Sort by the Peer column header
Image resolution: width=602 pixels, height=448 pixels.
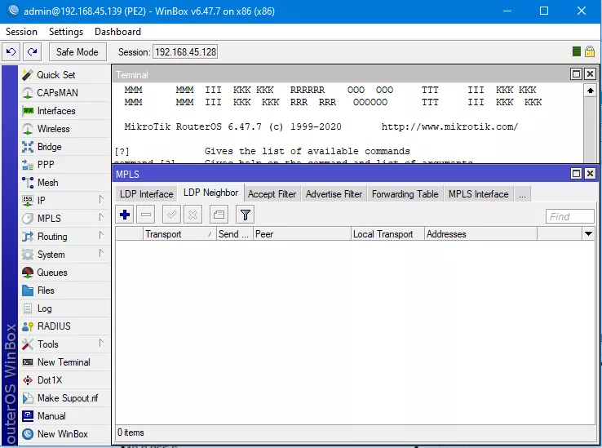[x=302, y=234]
